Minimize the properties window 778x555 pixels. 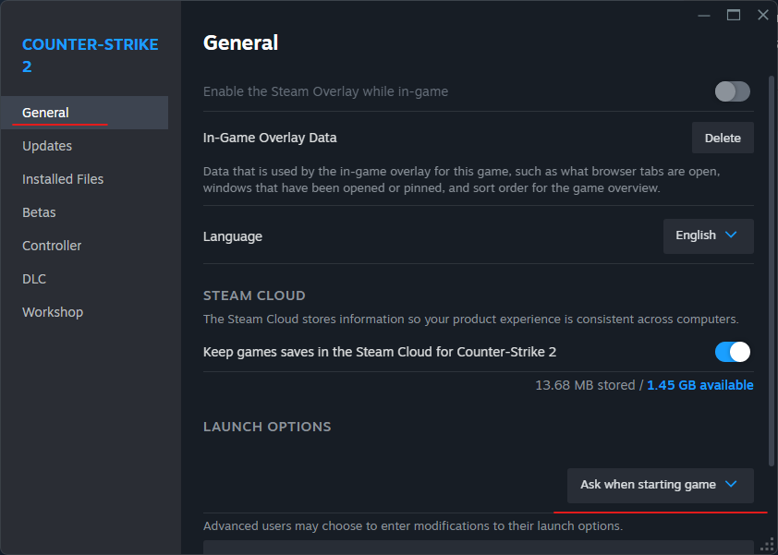point(704,15)
